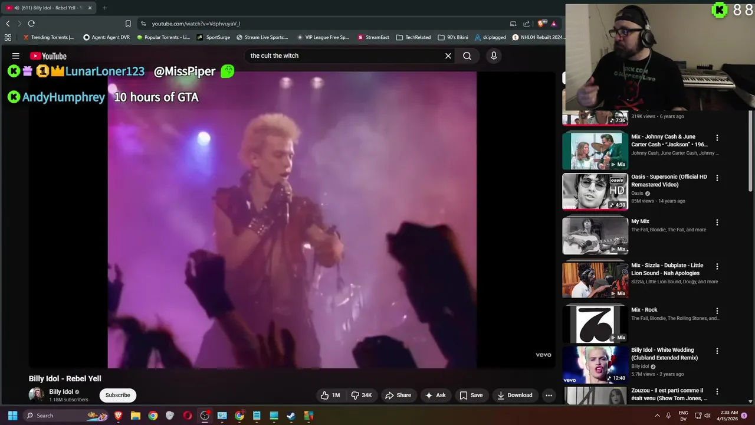Open options for Mix - Rock
This screenshot has width=755, height=425.
tap(717, 310)
